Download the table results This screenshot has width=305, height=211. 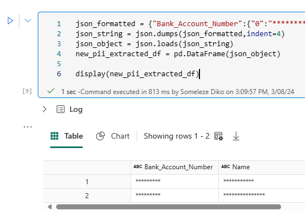(x=236, y=136)
